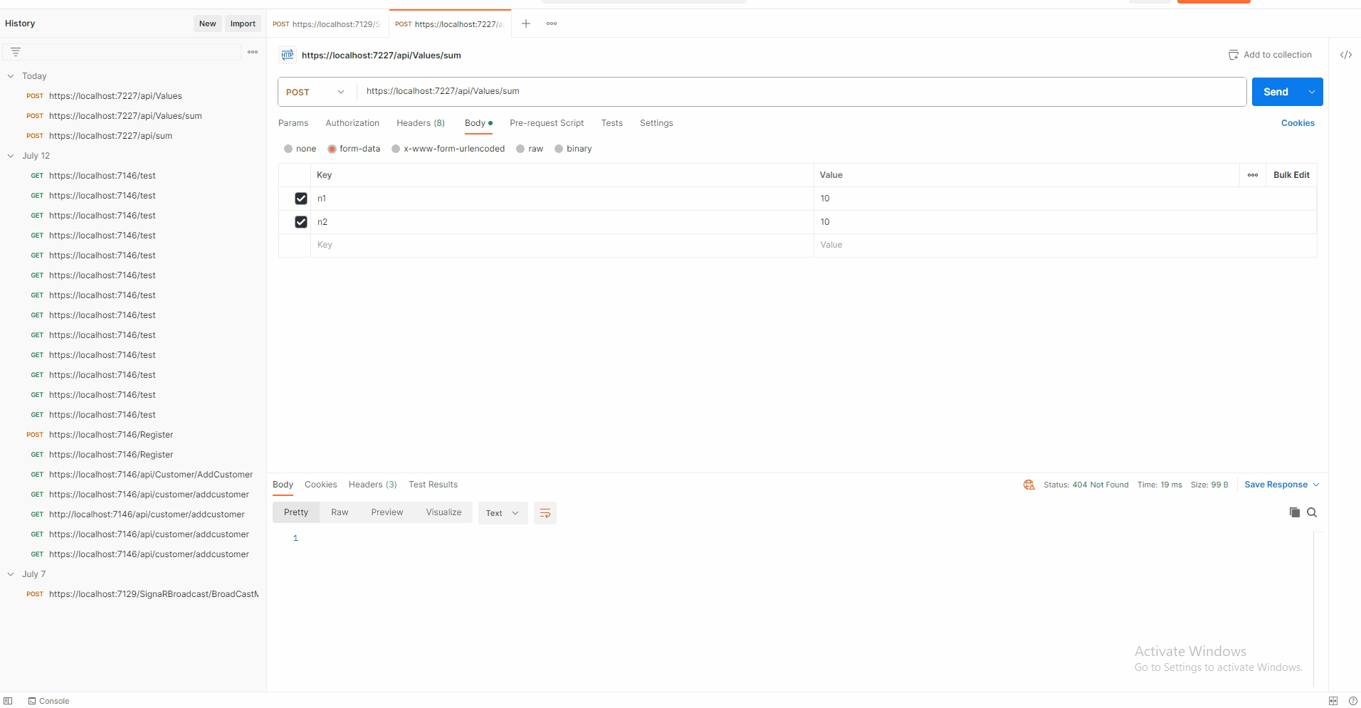
Task: Open key-value options via three-dots above Bulk Edit
Action: [1252, 174]
